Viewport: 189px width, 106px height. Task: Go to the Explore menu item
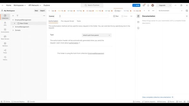pyautogui.click(x=47, y=5)
